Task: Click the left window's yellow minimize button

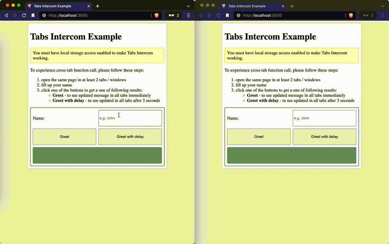Action: (x=13, y=5)
